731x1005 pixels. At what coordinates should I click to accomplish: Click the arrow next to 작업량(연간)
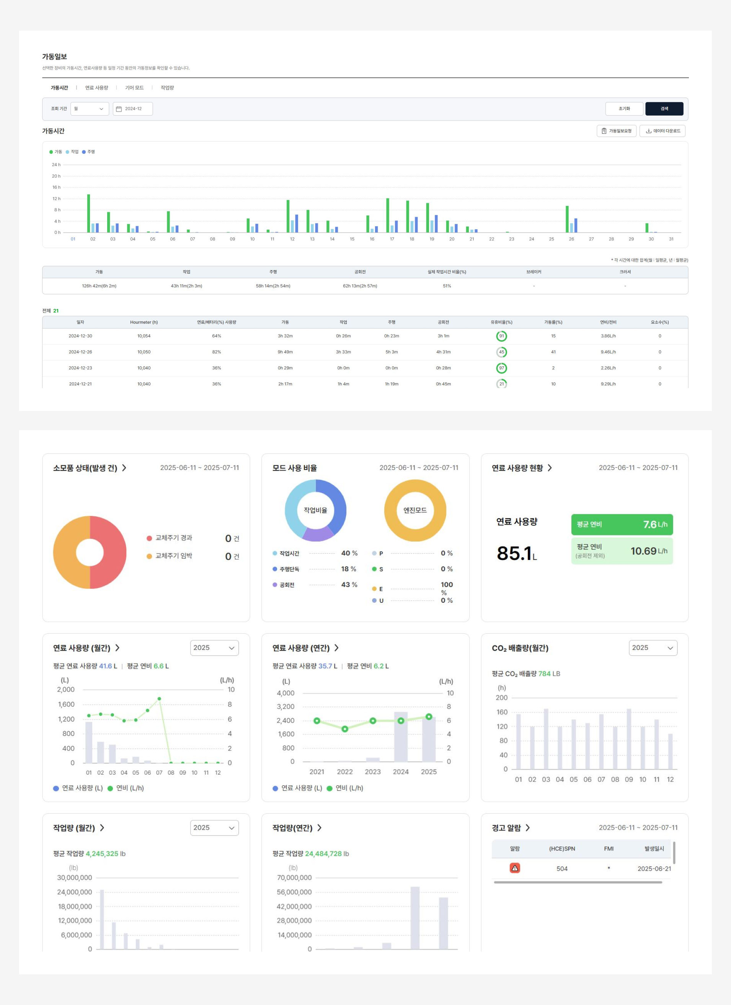coord(320,828)
